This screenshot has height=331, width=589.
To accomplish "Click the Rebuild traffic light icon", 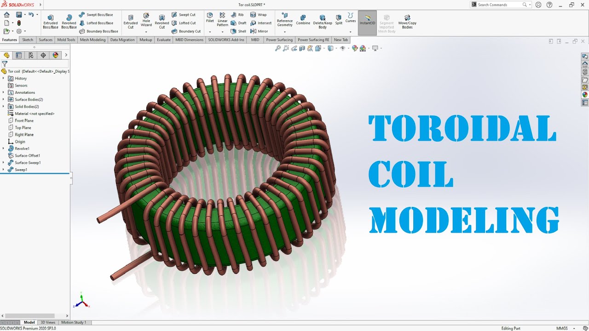I will coord(19,23).
